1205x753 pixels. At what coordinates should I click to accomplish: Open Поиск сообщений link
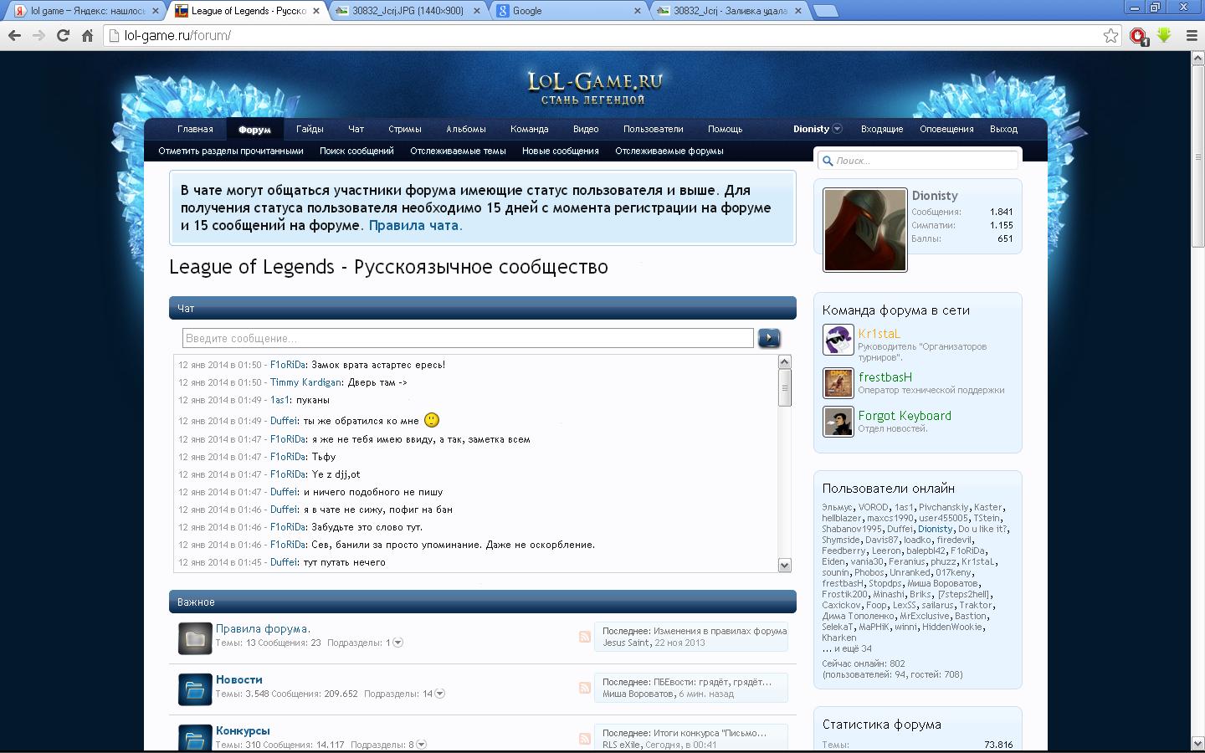pos(356,151)
